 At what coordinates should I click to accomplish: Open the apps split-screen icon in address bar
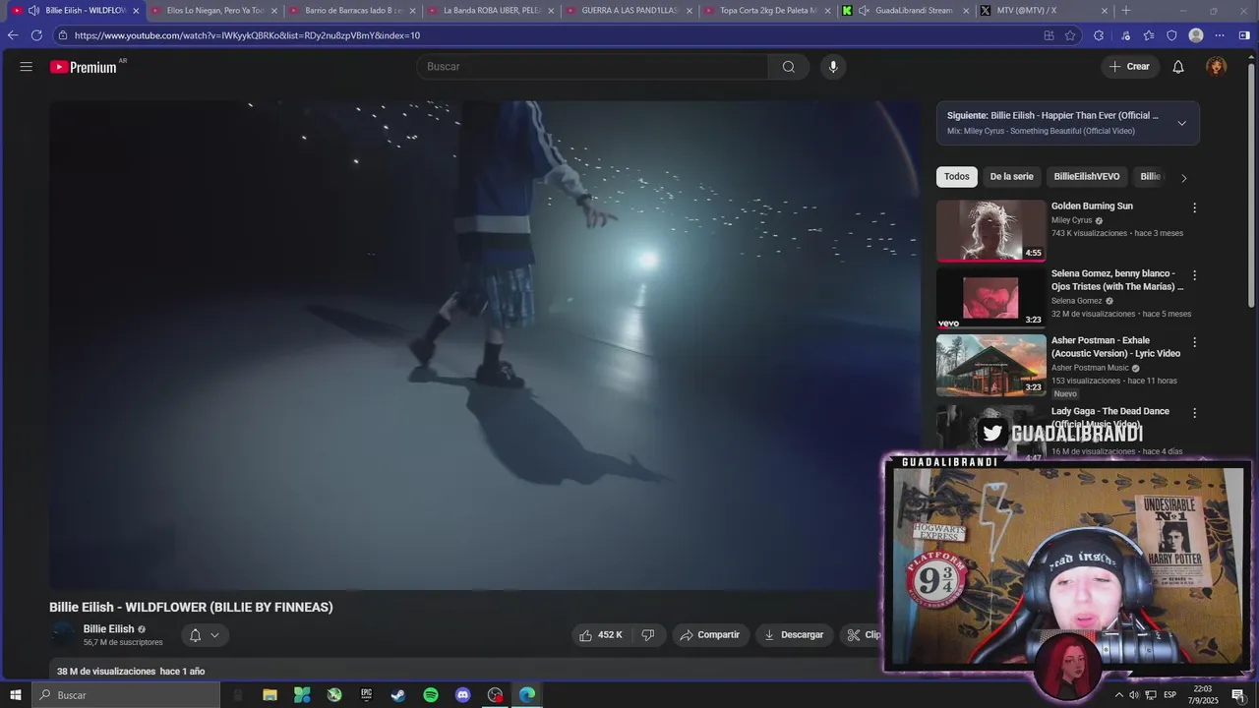coord(1049,35)
